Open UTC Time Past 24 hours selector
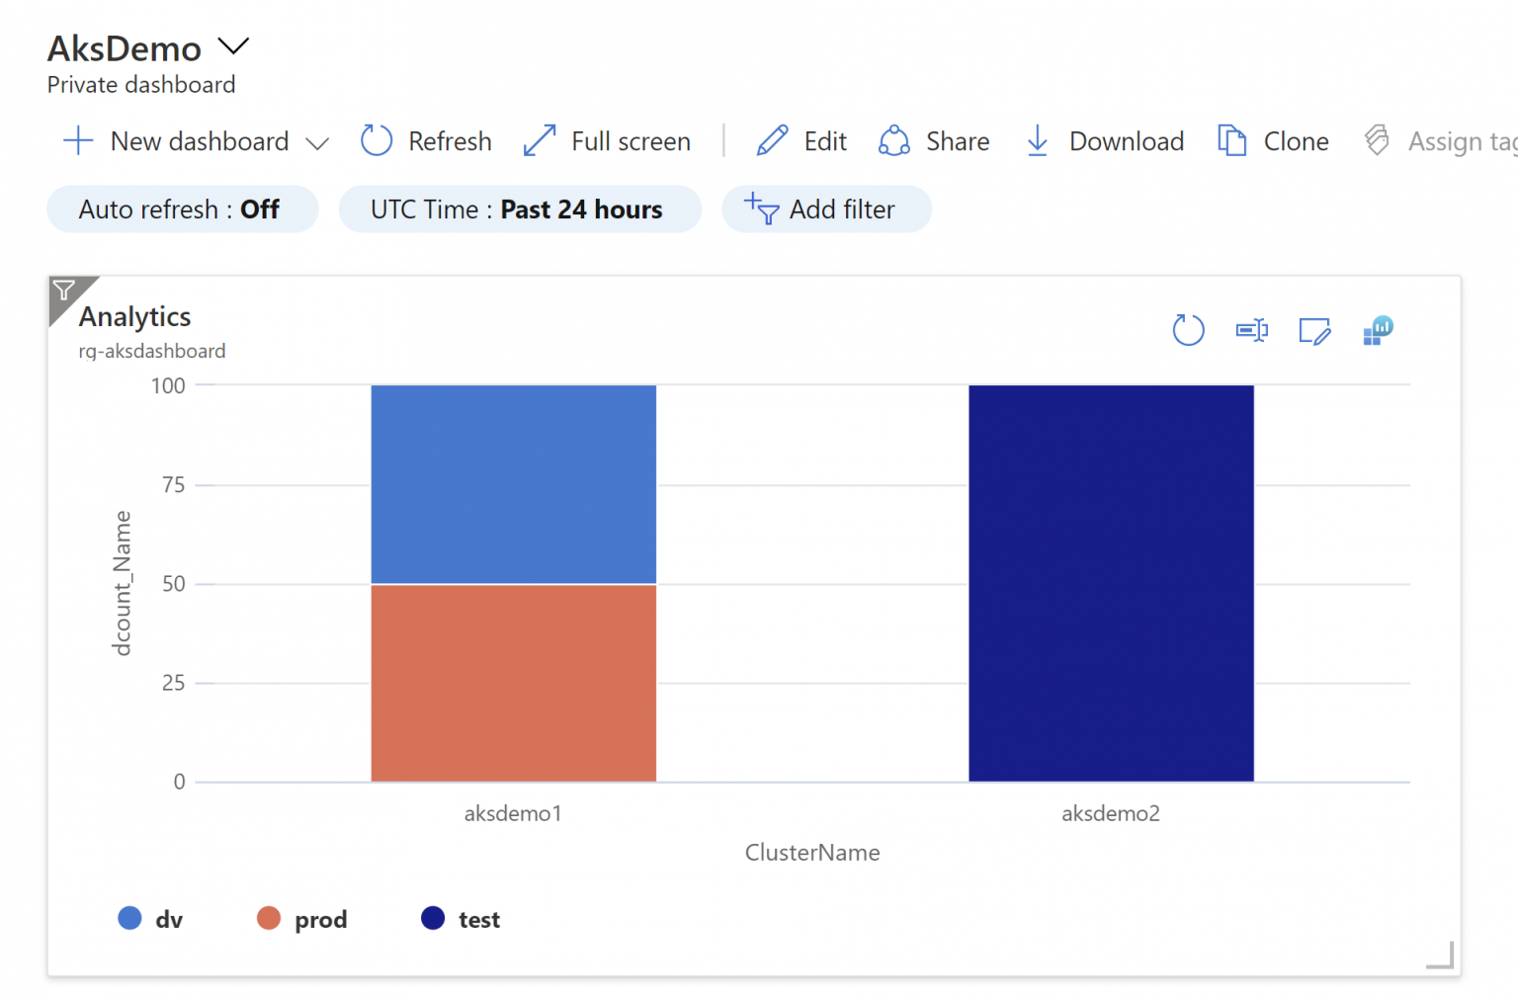 (520, 209)
